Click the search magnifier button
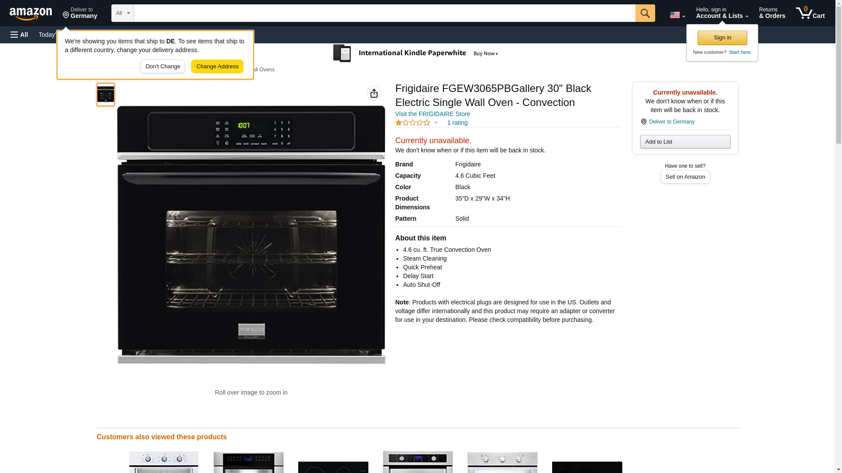 (x=645, y=13)
